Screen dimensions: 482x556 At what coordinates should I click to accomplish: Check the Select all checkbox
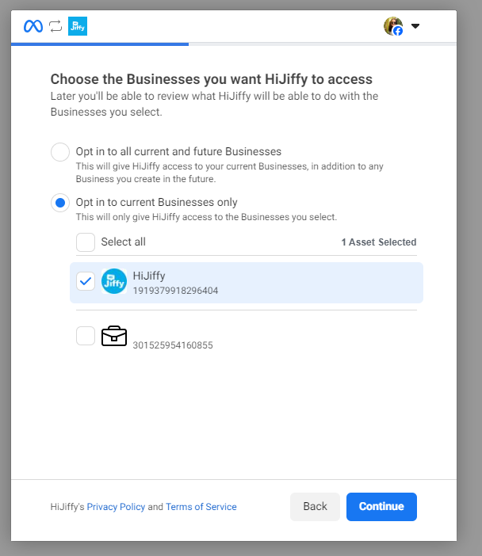coord(86,242)
